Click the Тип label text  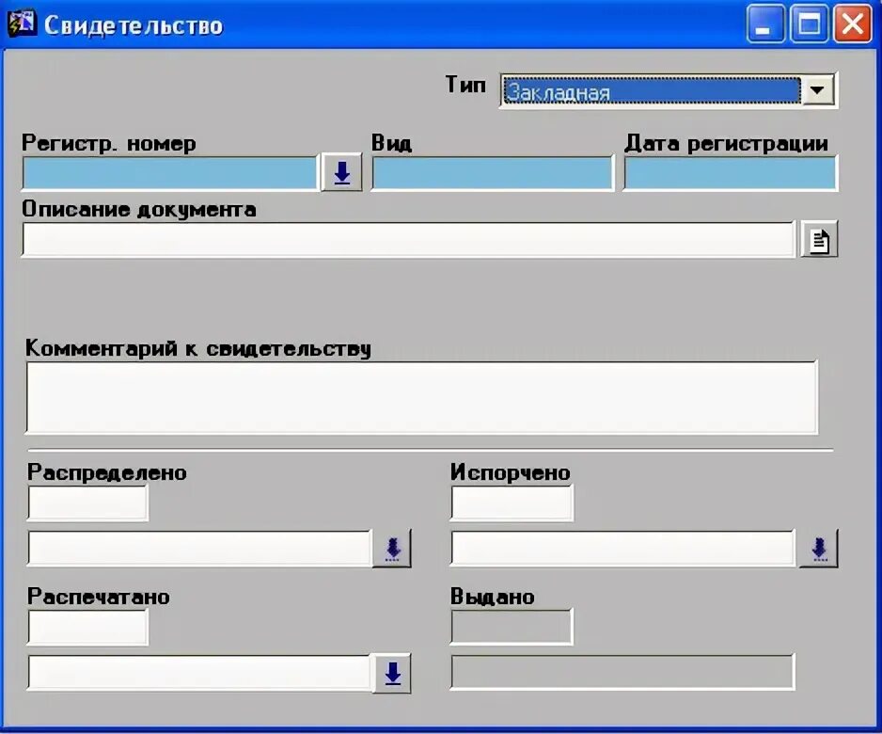[465, 85]
